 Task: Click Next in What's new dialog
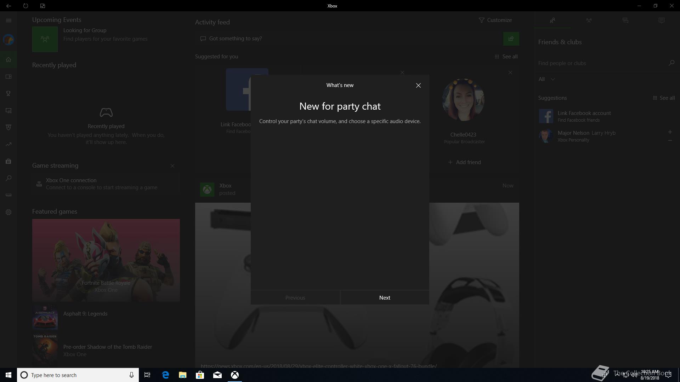385,297
